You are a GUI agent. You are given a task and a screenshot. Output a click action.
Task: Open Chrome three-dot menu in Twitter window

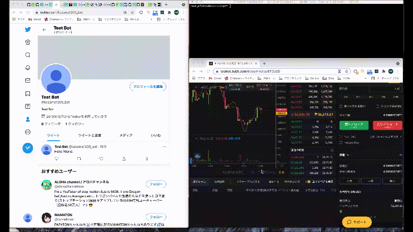pos(184,13)
